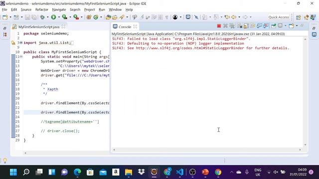
Task: Open the Source menu
Action: 26,9
